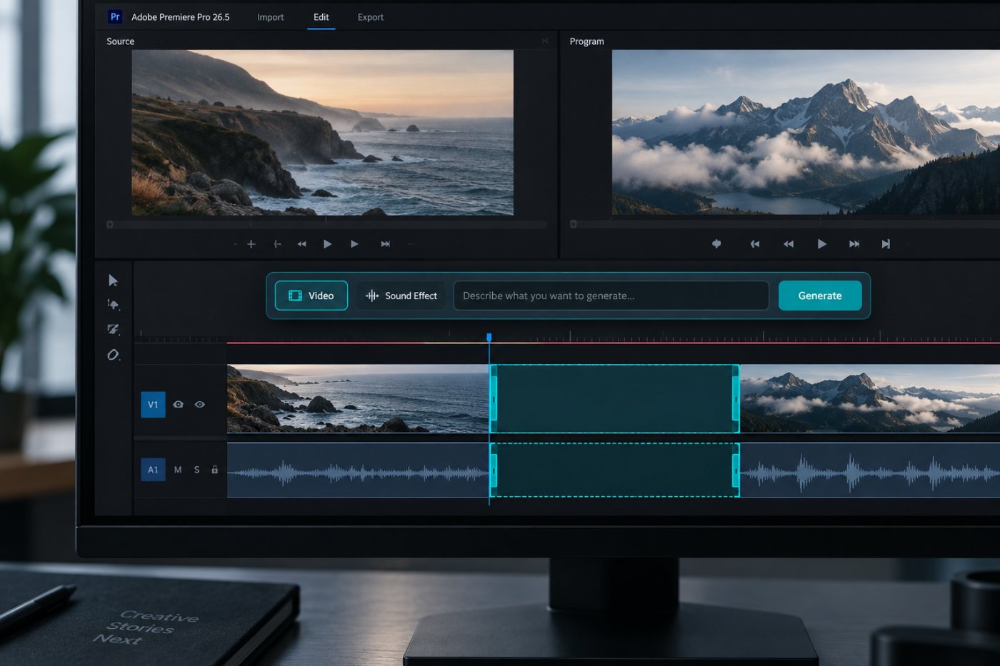Click the Source monitor's smaller play triangle before skip-to-end
Screen dimensions: 1000x666
[354, 244]
